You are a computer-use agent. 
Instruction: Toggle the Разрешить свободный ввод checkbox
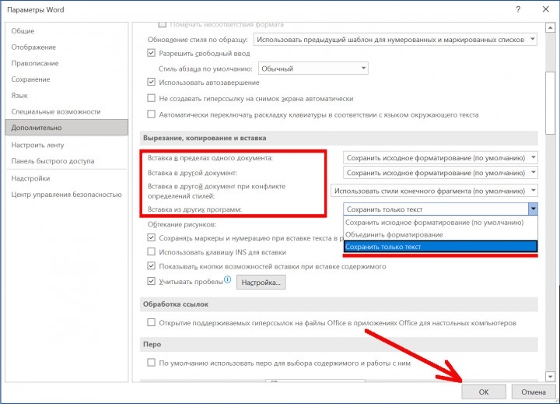(152, 53)
